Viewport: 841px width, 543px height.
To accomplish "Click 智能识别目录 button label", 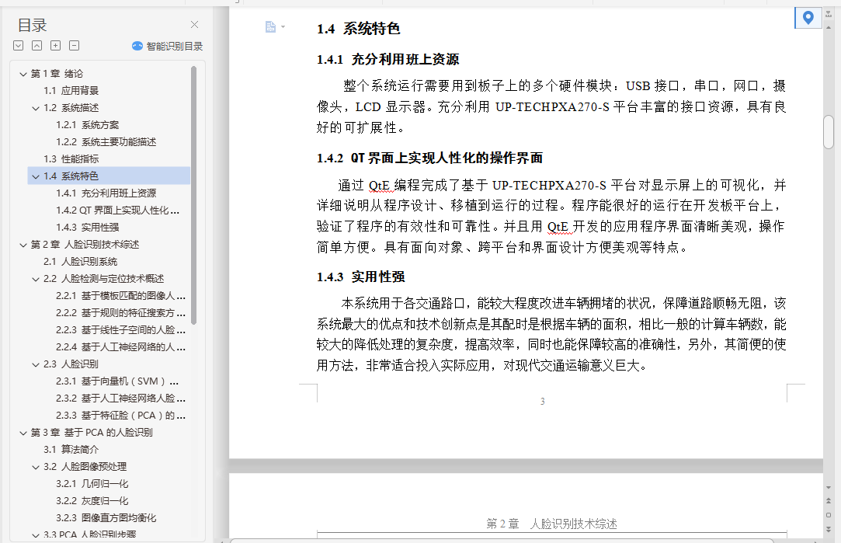I will coord(175,46).
